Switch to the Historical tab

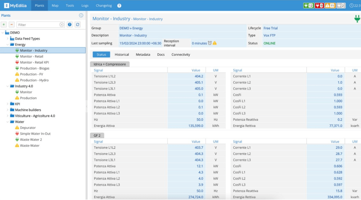pos(122,54)
